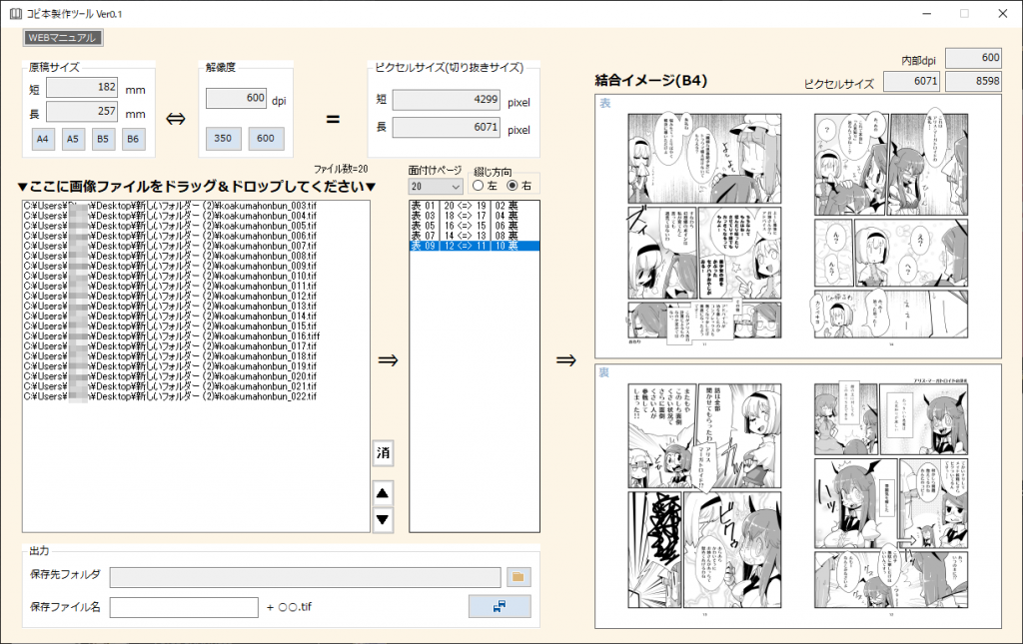Set resolution to 600 dpi preset

266,139
